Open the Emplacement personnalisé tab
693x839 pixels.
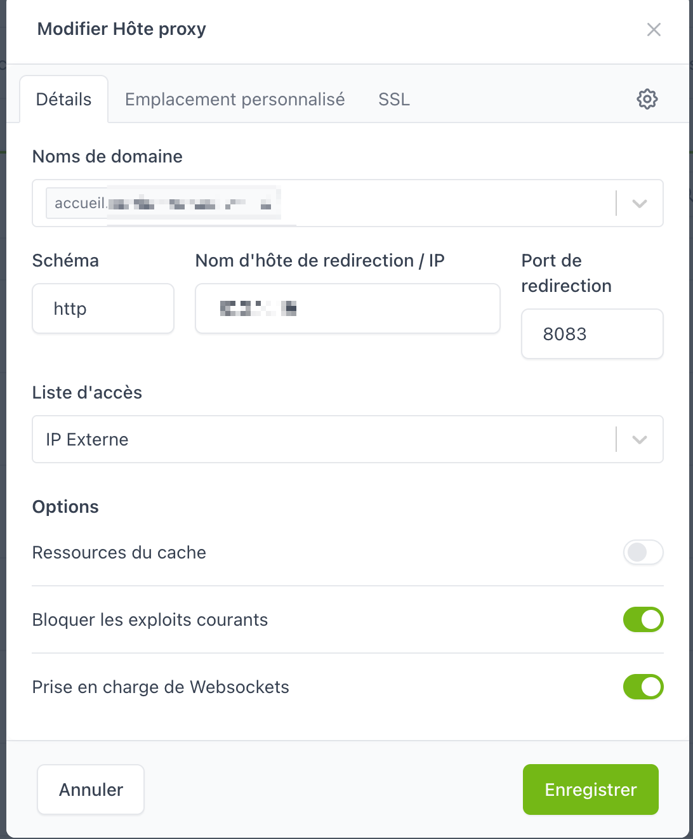pos(235,99)
